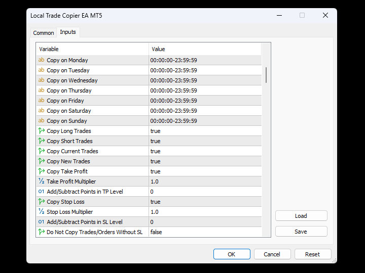
Task: Edit the Copy on Friday time value
Action: (x=205, y=101)
